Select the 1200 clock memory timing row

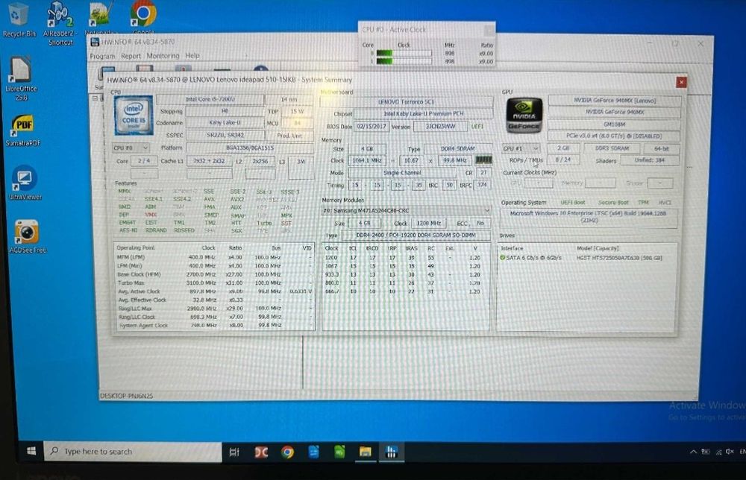click(406, 258)
